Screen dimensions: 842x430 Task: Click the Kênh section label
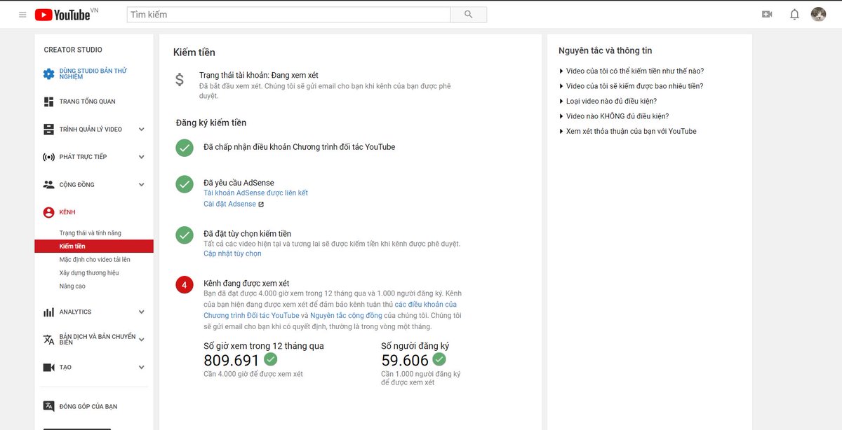(x=67, y=212)
